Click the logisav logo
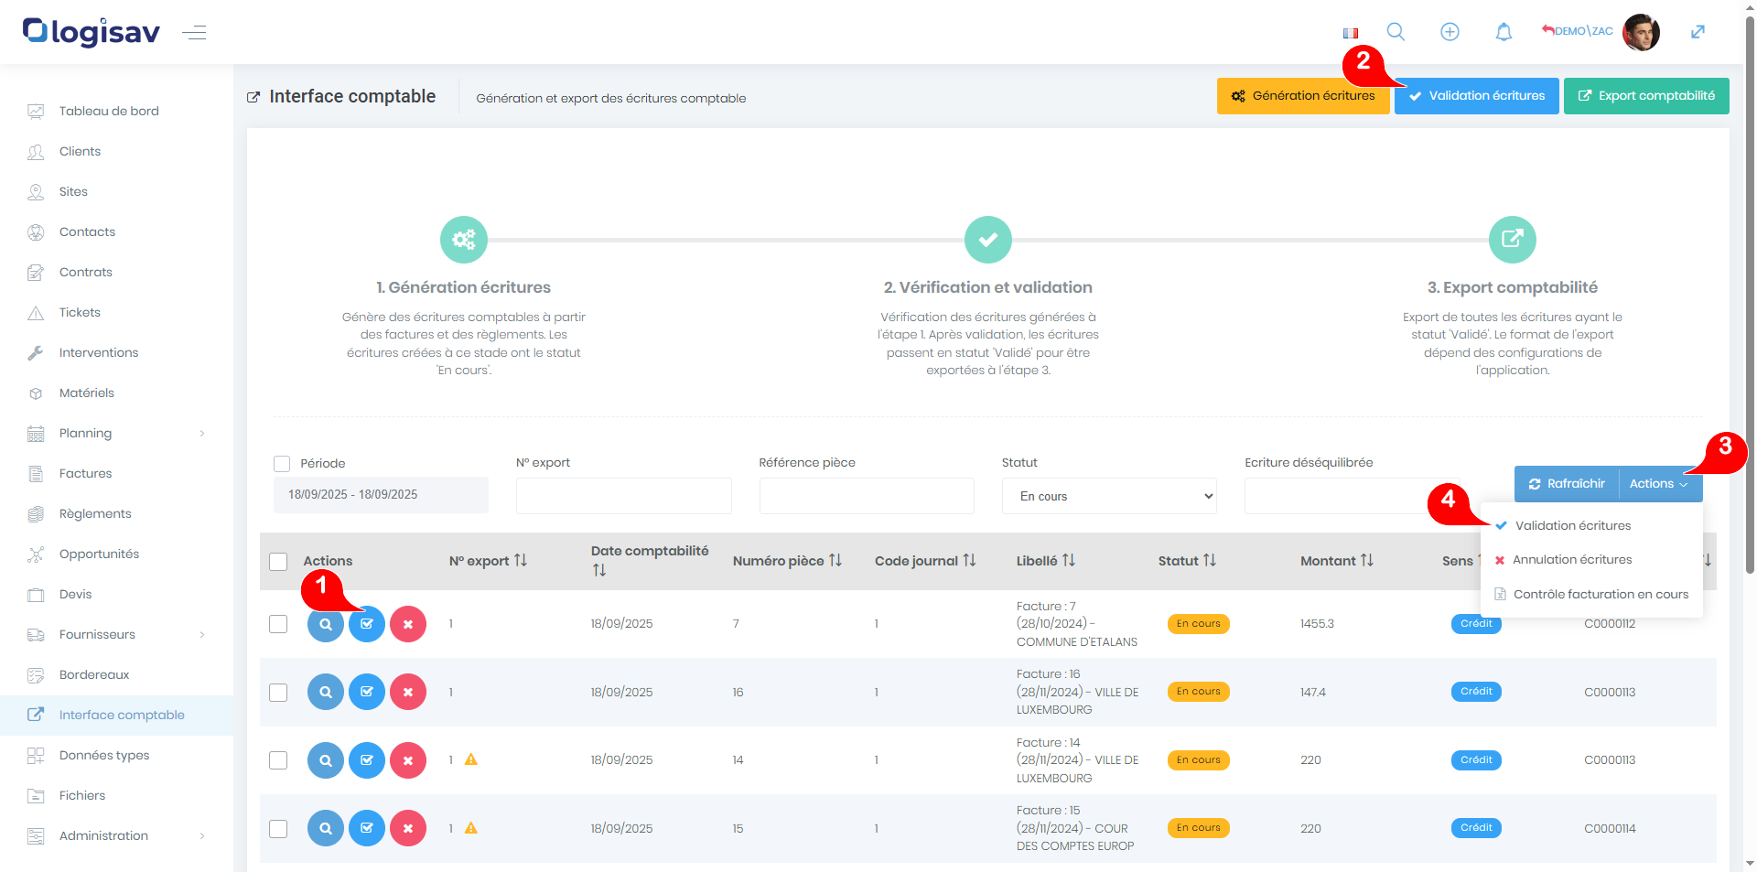 tap(92, 32)
